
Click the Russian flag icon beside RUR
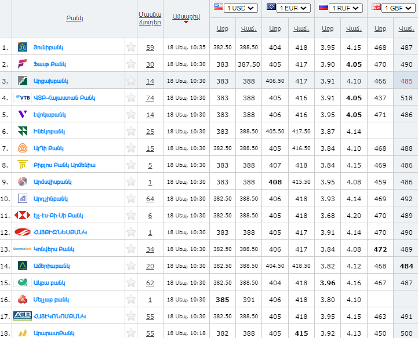[x=324, y=6]
